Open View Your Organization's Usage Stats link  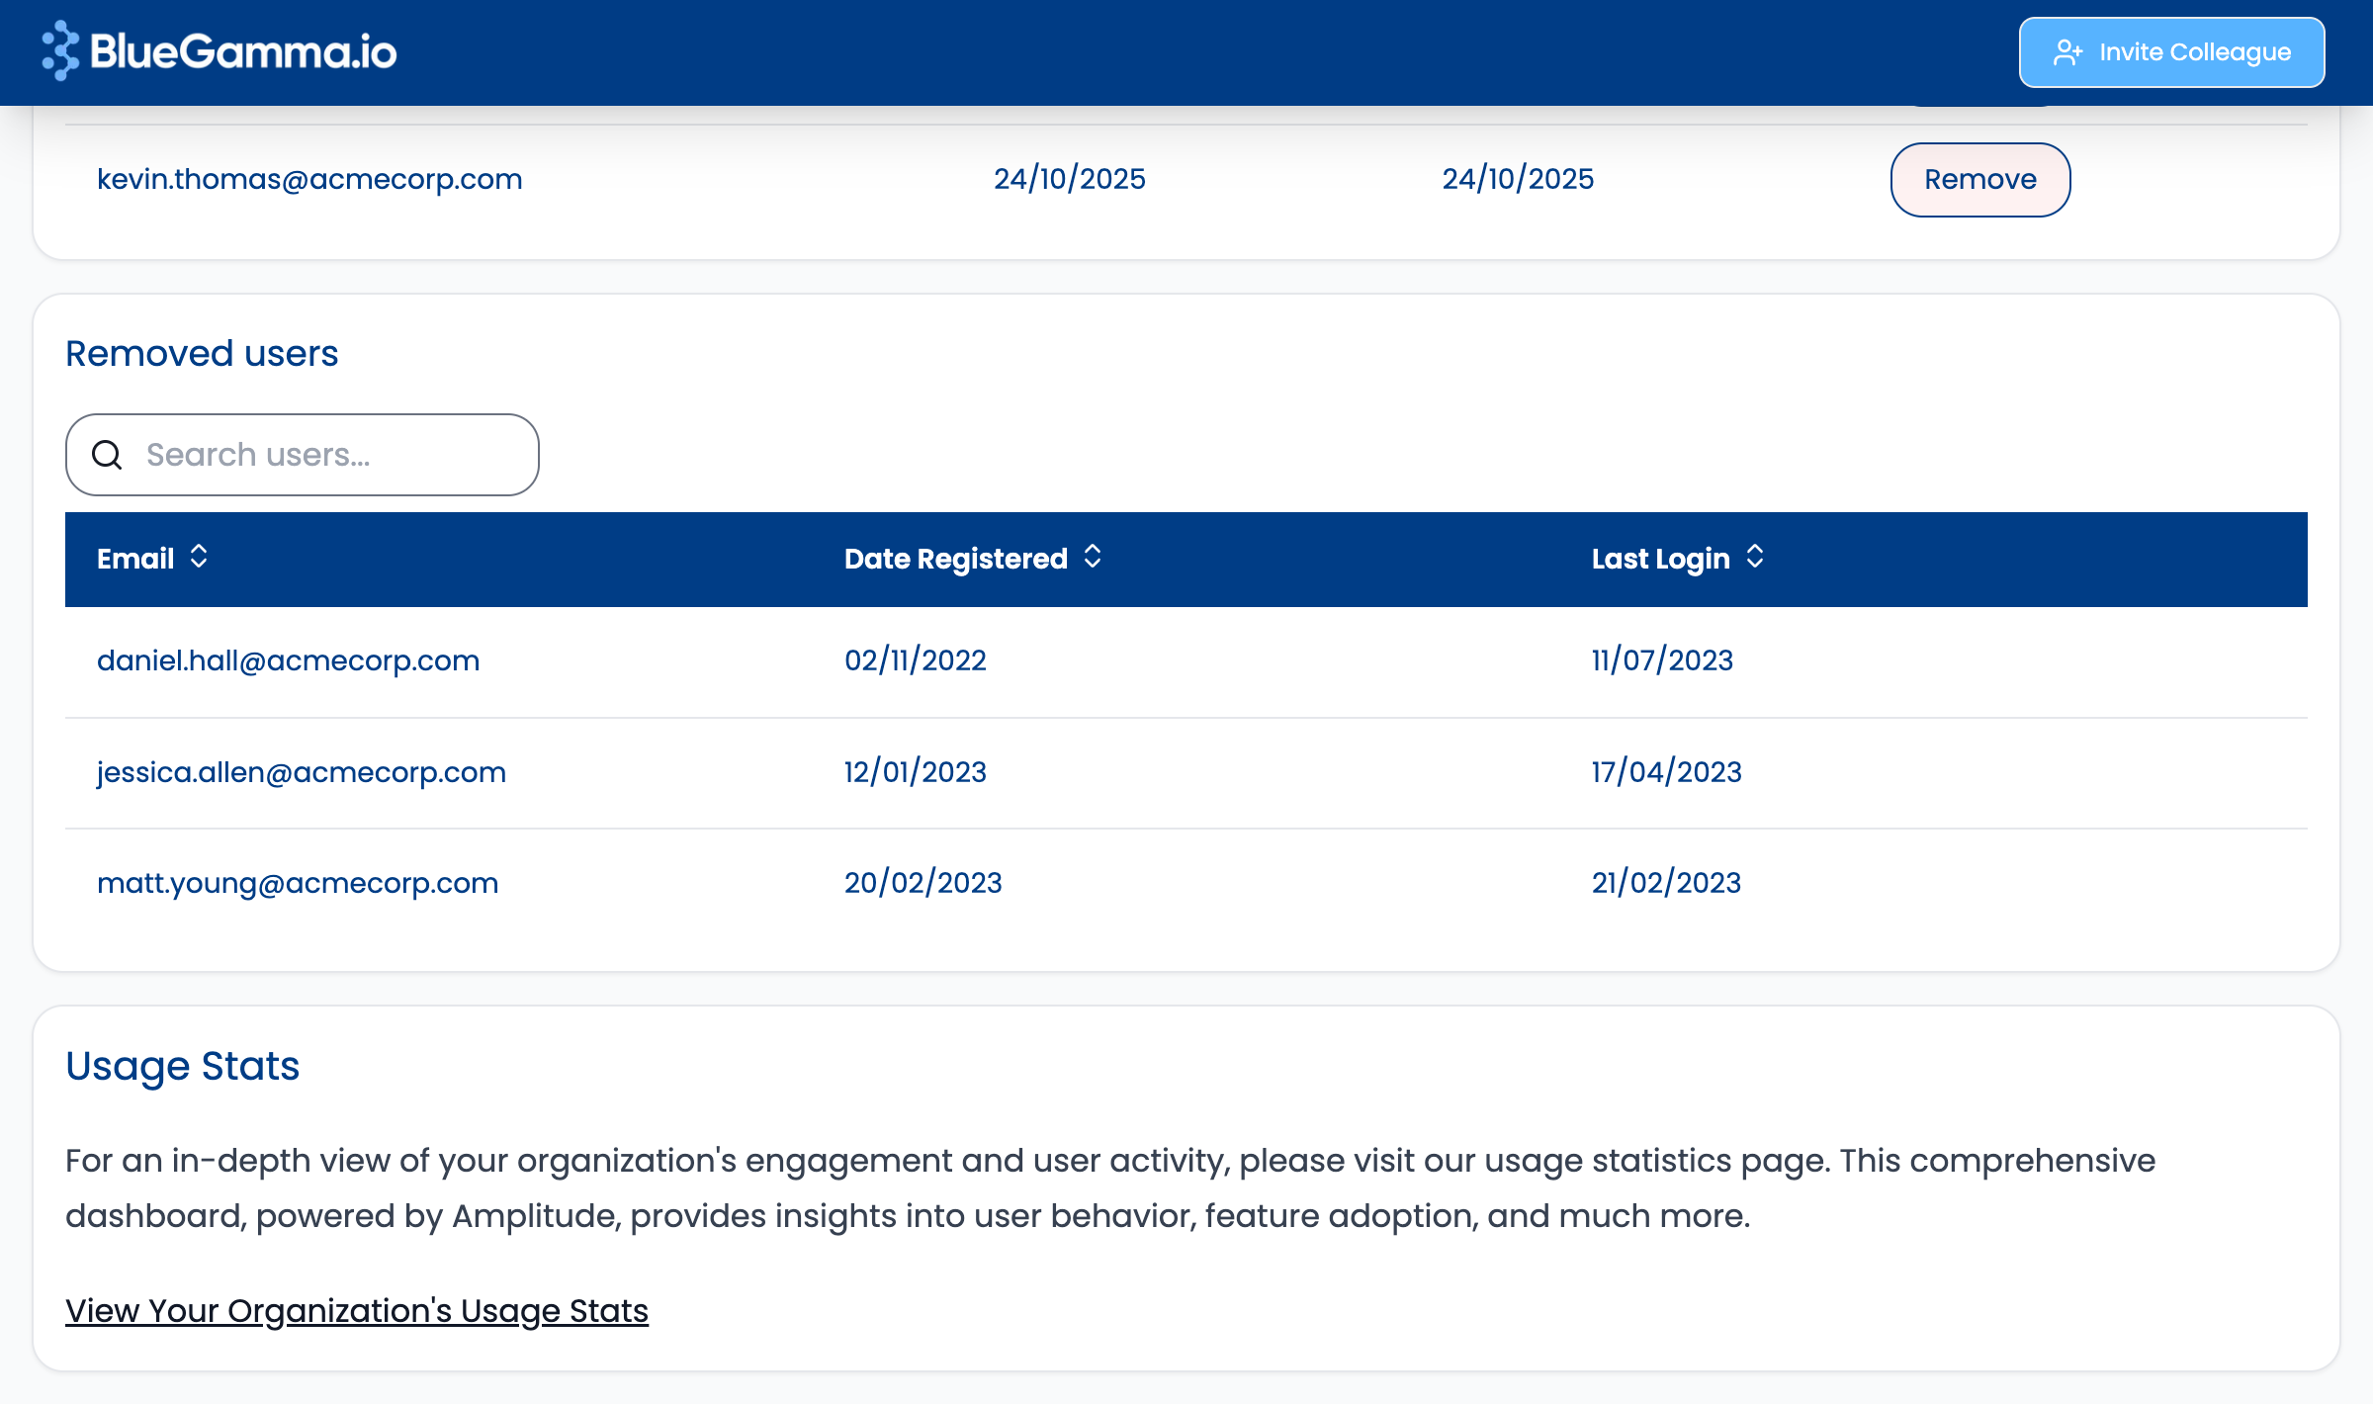point(357,1311)
